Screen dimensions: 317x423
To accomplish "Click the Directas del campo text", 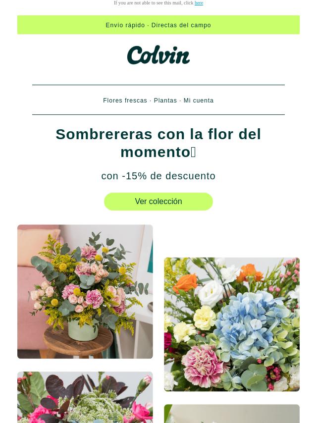I will pyautogui.click(x=181, y=25).
